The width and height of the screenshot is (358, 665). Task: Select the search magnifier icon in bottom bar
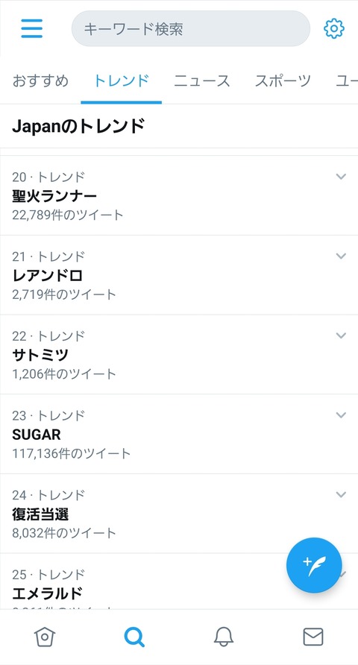click(x=134, y=637)
